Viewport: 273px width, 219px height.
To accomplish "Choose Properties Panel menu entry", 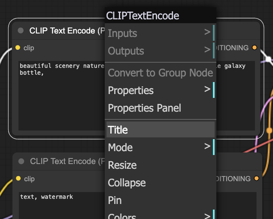I will click(161, 108).
